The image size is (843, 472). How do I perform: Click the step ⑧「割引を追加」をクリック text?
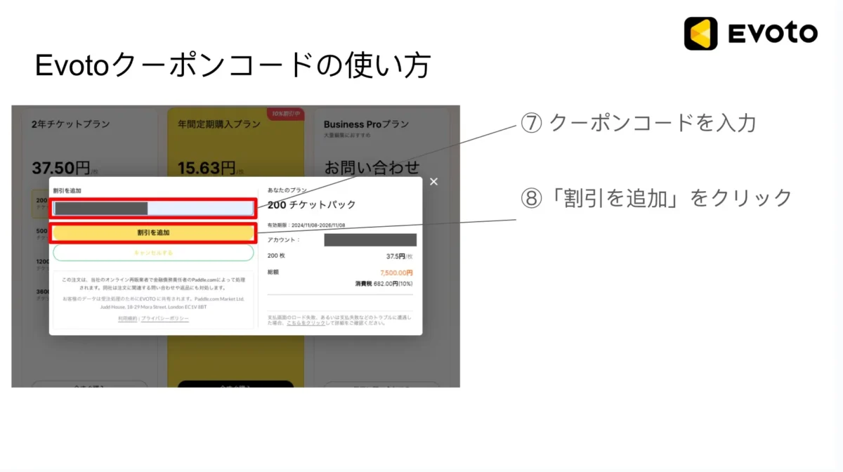pos(656,198)
